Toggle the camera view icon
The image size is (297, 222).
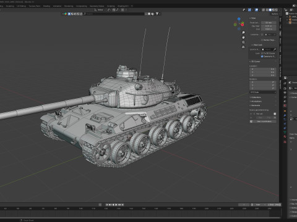coord(243,42)
